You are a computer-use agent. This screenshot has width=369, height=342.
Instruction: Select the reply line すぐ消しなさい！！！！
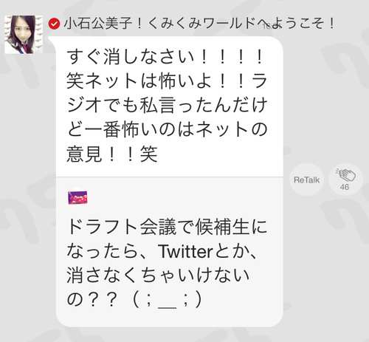165,56
